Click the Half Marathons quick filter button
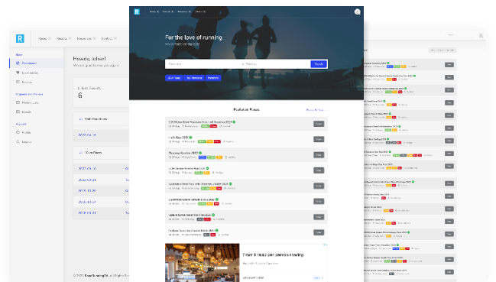Image resolution: width=496 pixels, height=282 pixels. 194,78
